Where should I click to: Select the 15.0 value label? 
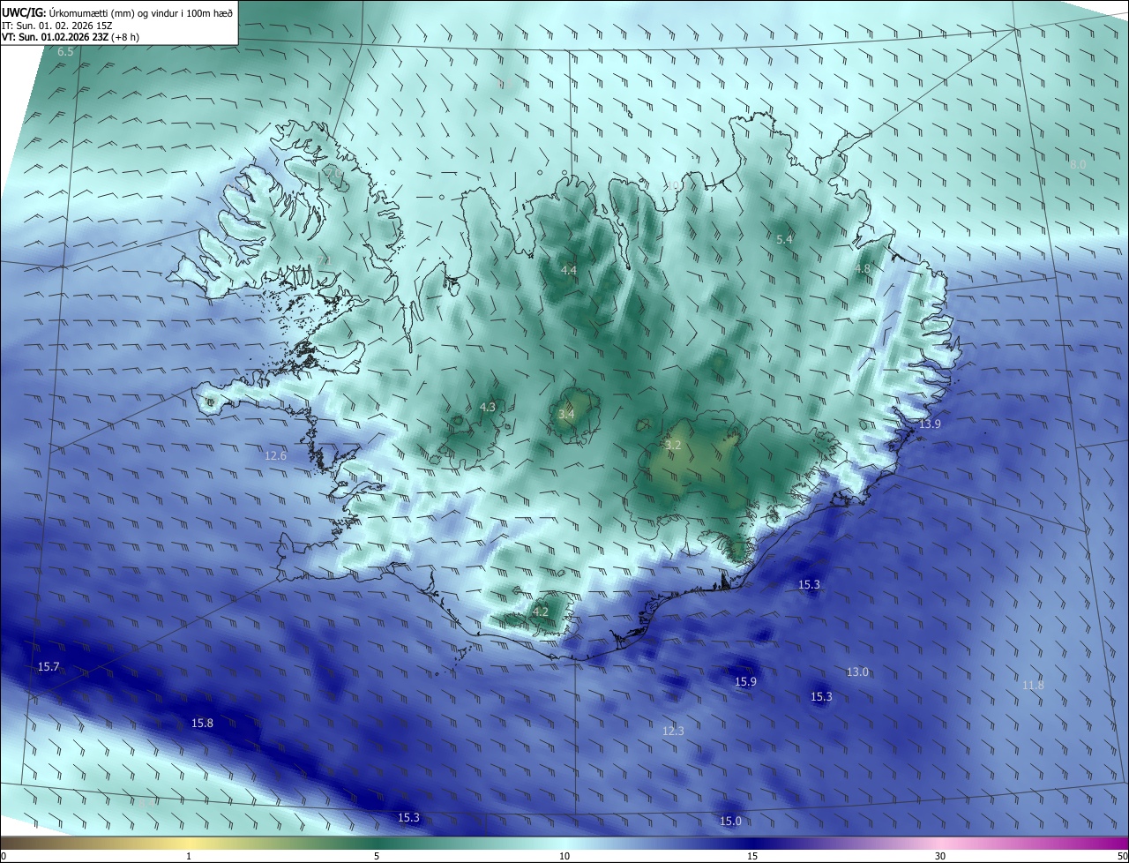(x=730, y=822)
